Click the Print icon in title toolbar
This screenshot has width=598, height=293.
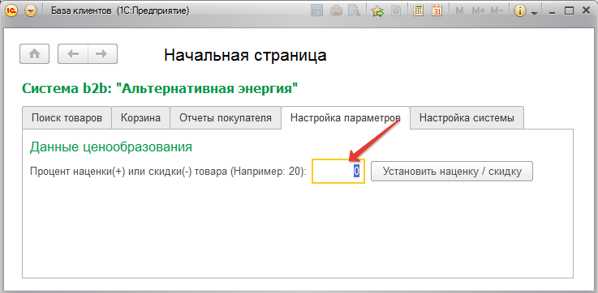[x=336, y=11]
